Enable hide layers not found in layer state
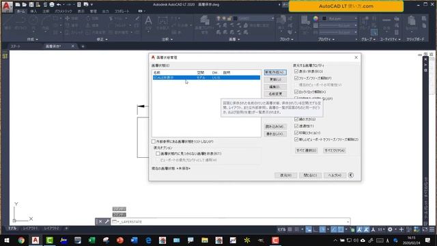437x246 pixels. tap(158, 154)
